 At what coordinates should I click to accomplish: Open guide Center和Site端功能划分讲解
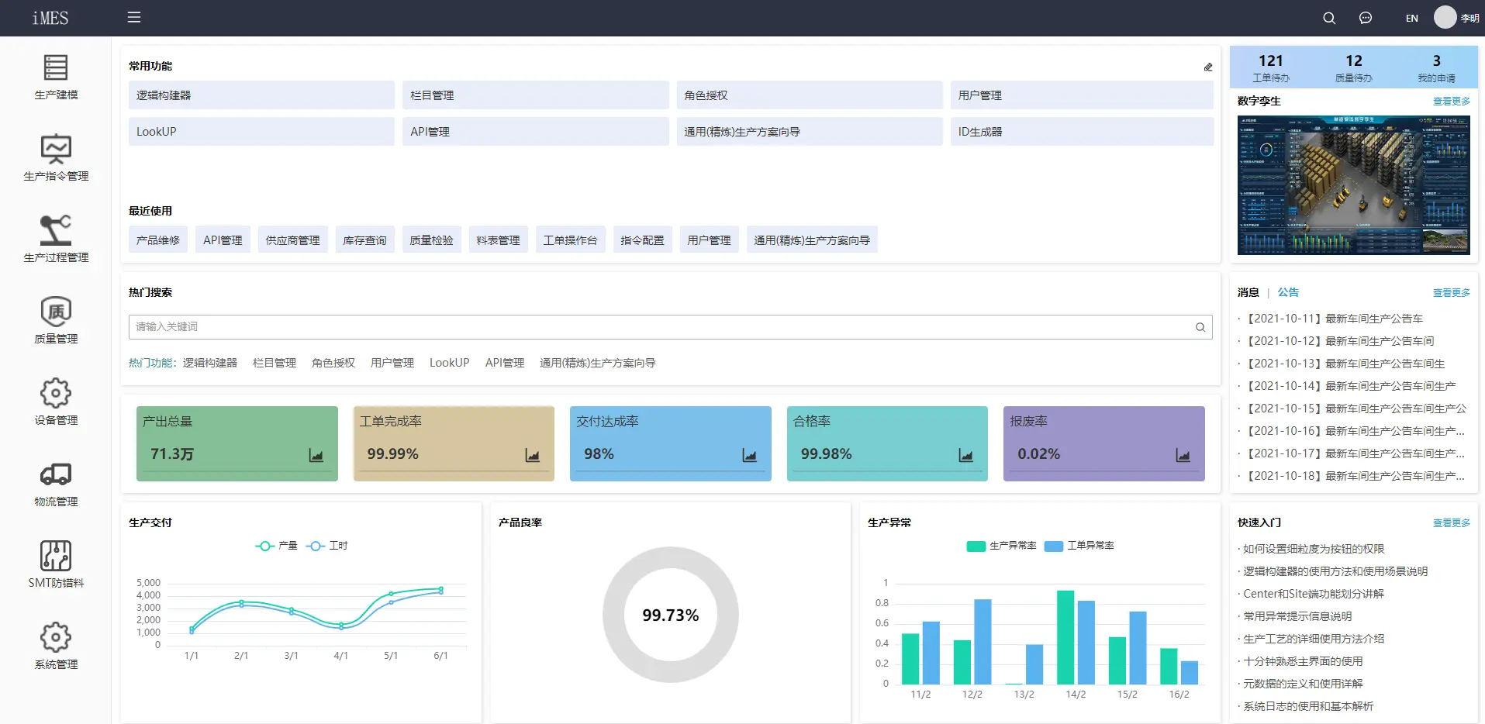point(1314,594)
